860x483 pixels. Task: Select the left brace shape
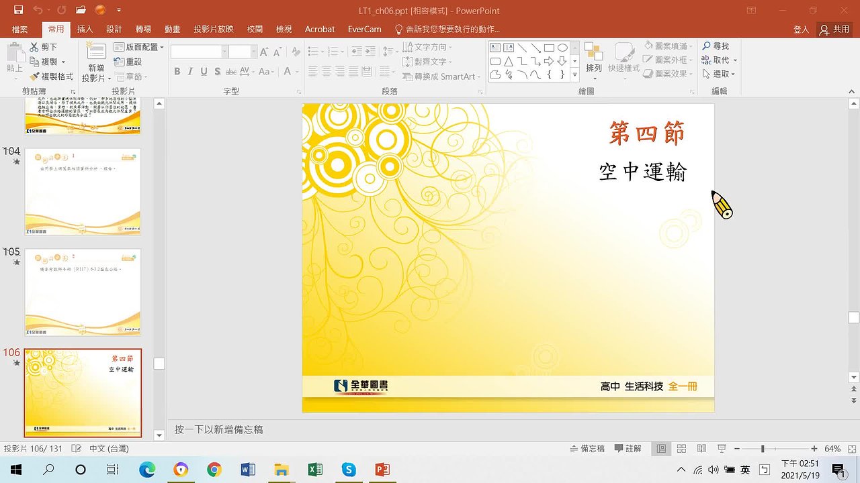[549, 74]
